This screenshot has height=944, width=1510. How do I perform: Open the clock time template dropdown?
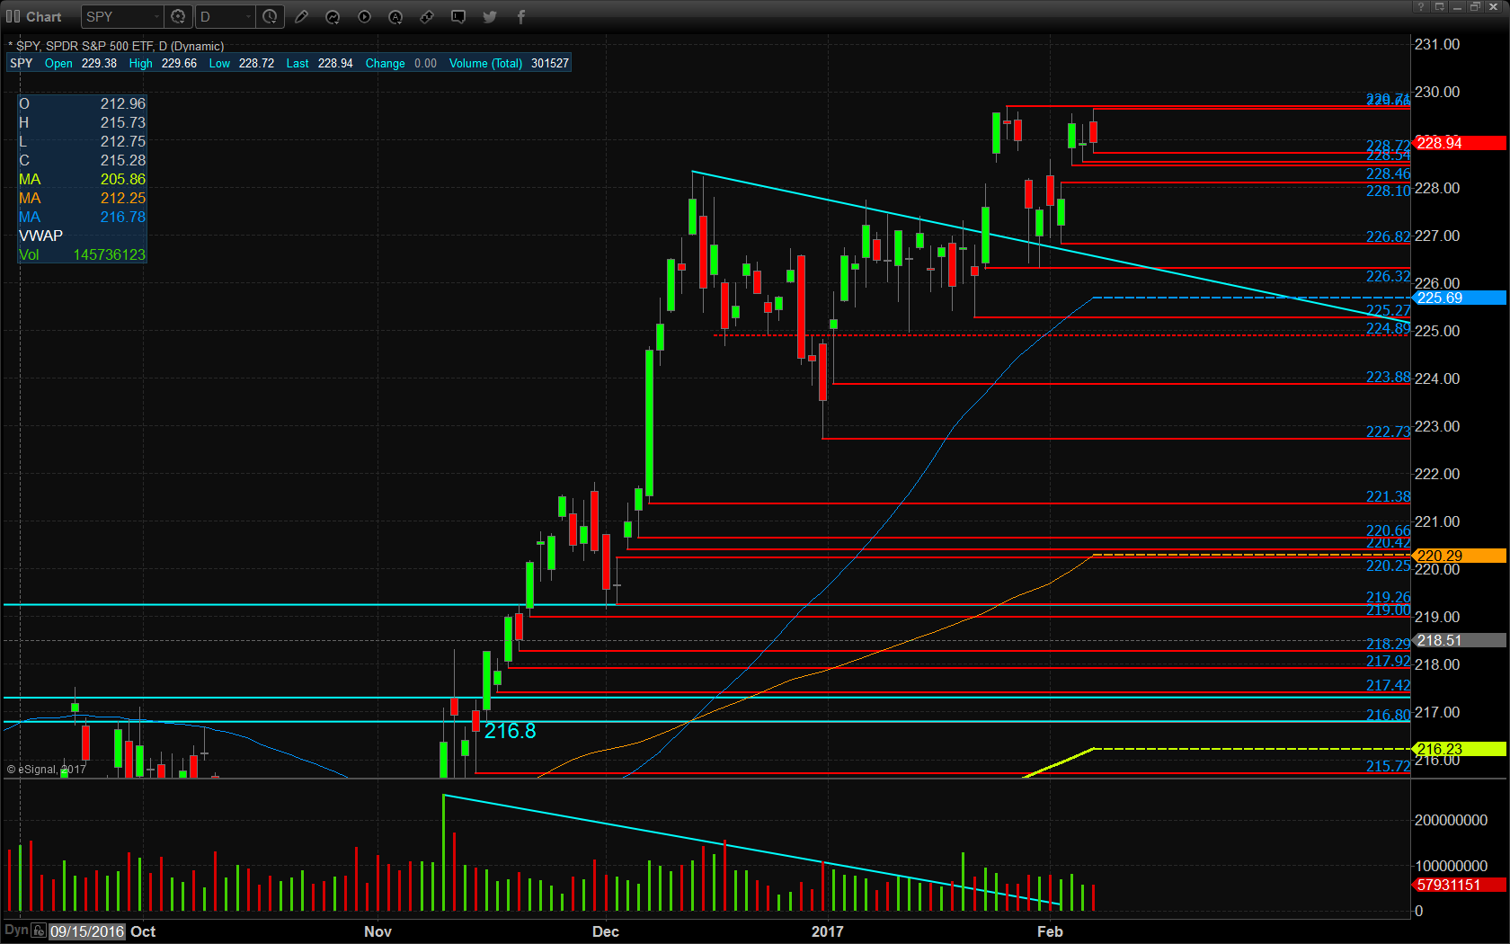(270, 17)
